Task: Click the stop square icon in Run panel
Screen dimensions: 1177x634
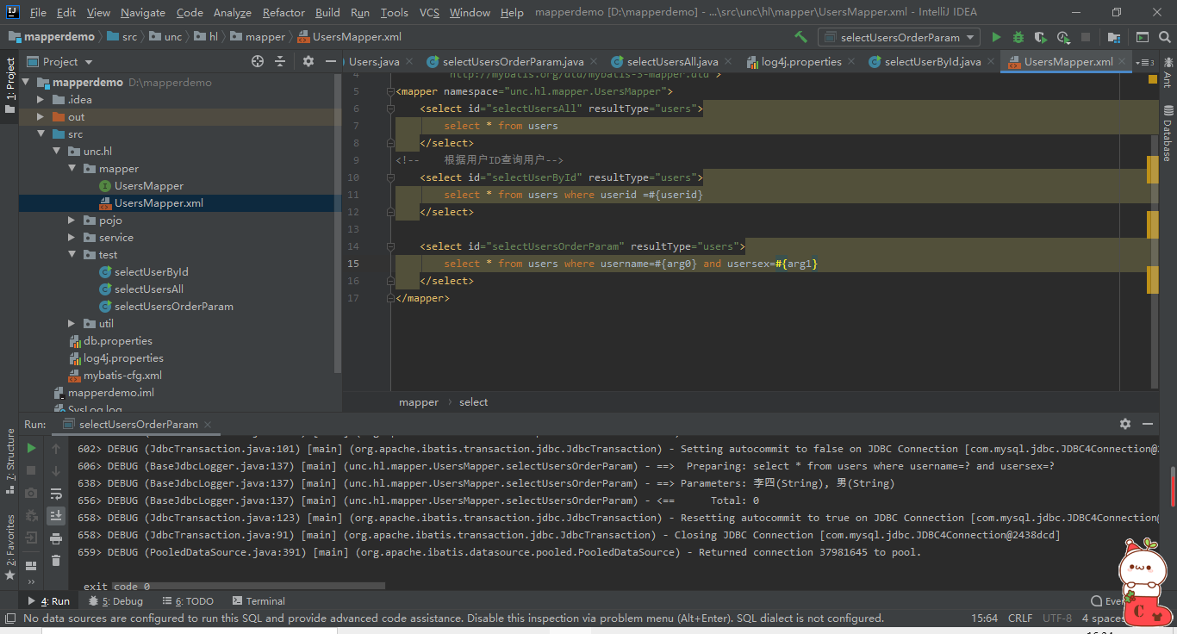Action: [x=31, y=470]
